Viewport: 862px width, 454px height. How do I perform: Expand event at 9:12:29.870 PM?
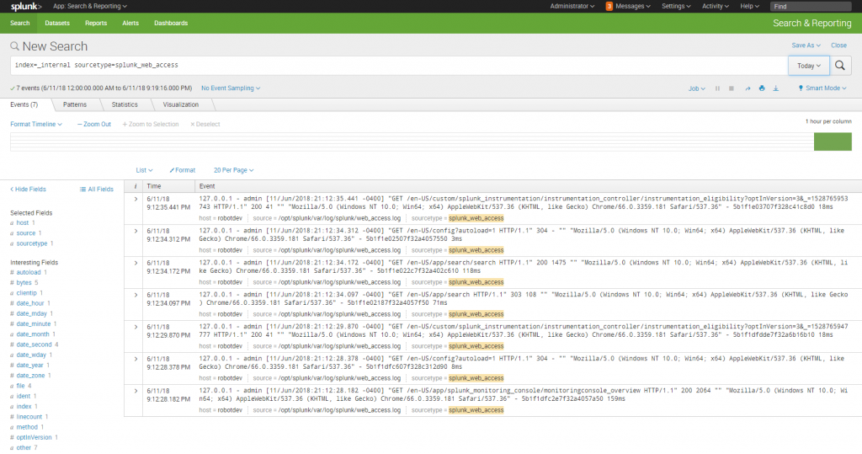point(136,327)
